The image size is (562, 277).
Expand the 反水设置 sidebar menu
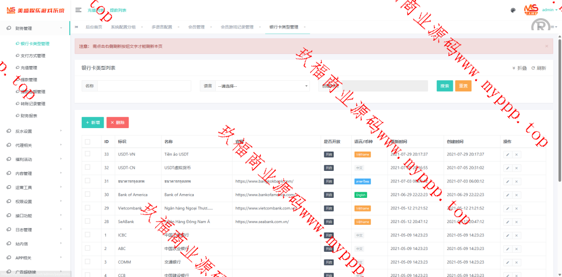pos(35,131)
